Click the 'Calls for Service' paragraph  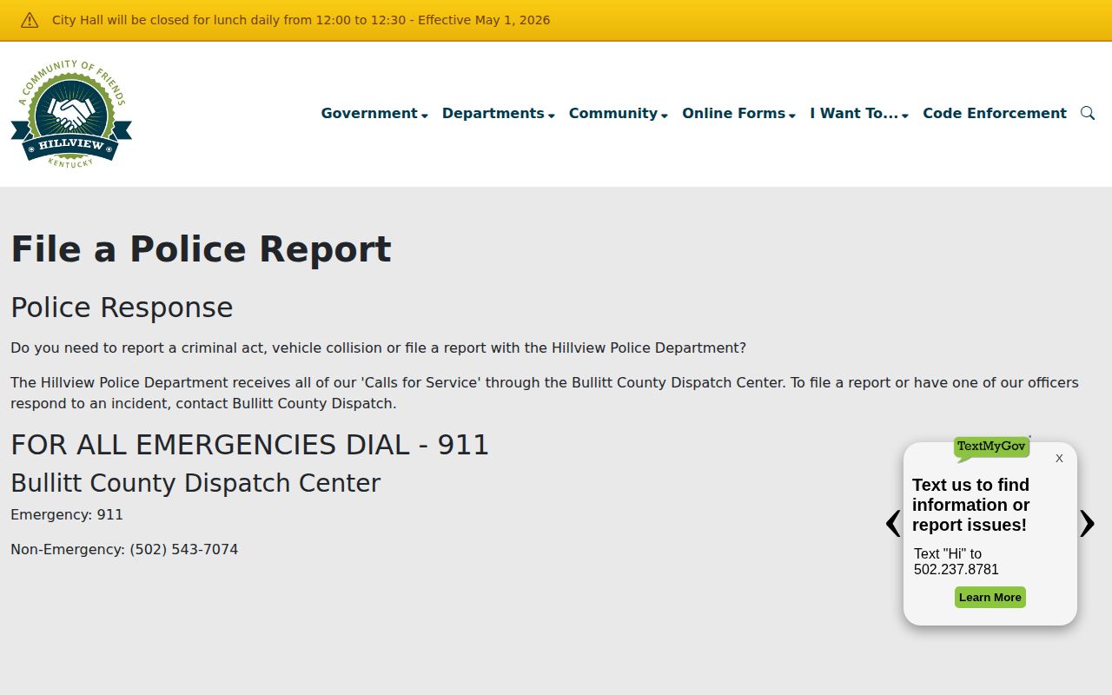click(545, 393)
